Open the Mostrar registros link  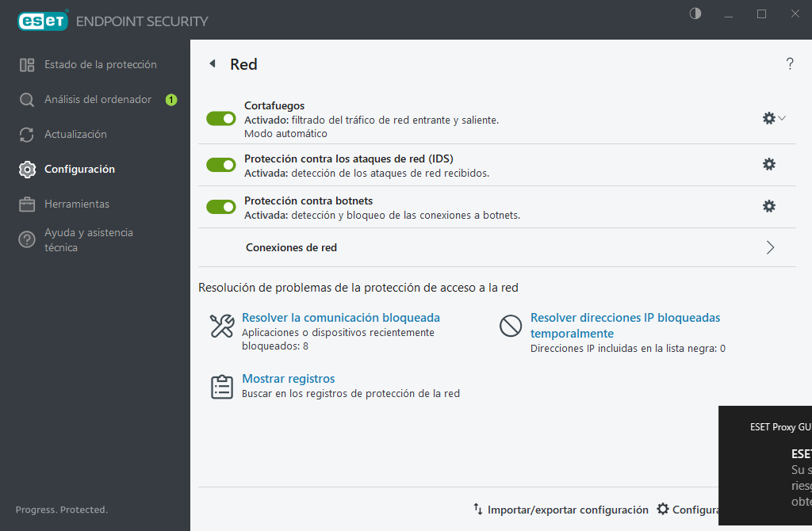tap(289, 379)
